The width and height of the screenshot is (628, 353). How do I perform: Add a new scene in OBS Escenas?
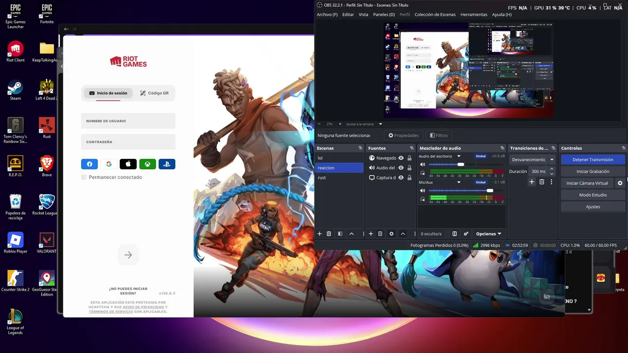(x=319, y=234)
